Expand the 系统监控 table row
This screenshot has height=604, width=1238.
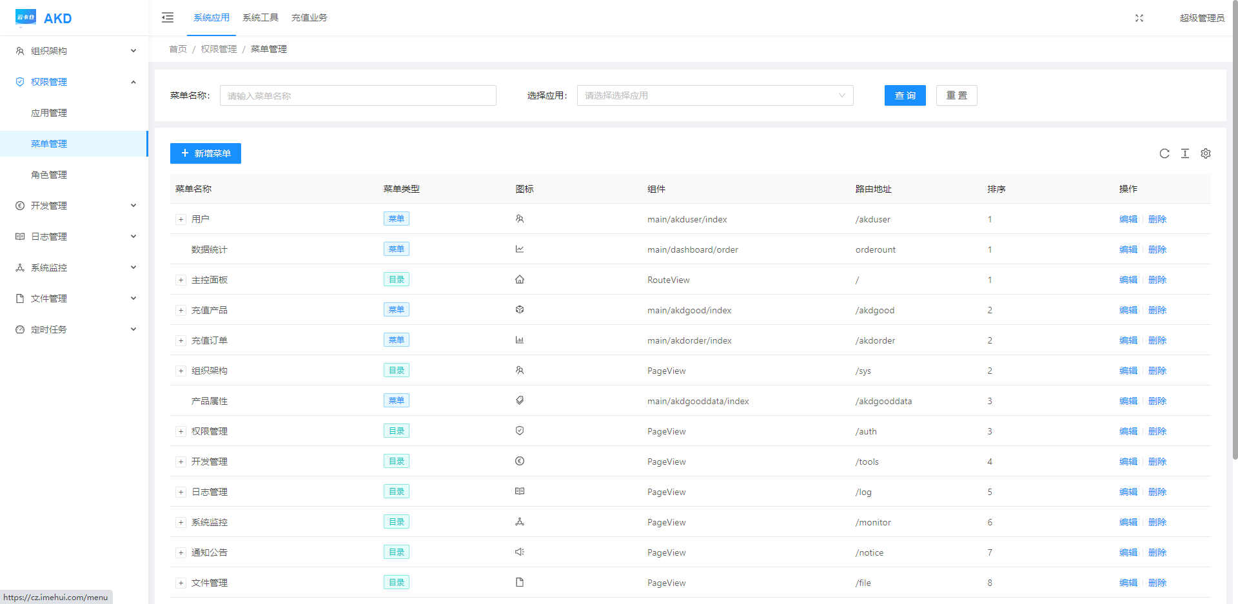(x=181, y=523)
